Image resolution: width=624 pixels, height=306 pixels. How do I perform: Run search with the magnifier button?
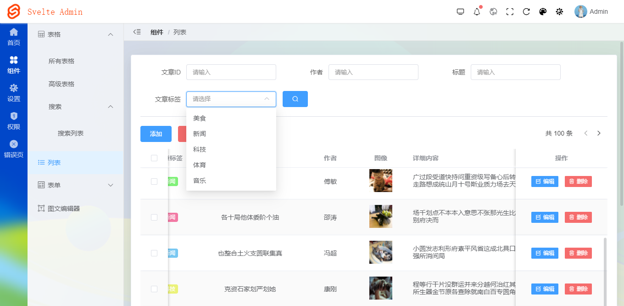pyautogui.click(x=295, y=99)
